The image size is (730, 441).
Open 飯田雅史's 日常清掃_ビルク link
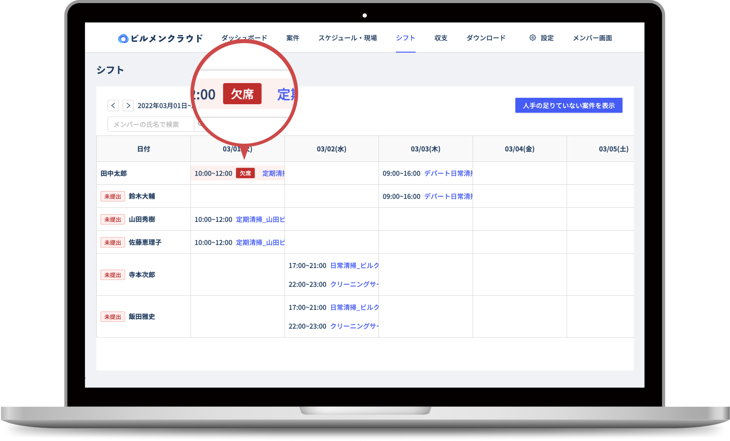tap(354, 307)
